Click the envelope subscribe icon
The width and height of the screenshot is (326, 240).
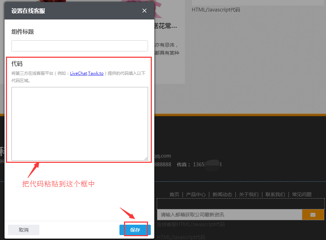313,215
